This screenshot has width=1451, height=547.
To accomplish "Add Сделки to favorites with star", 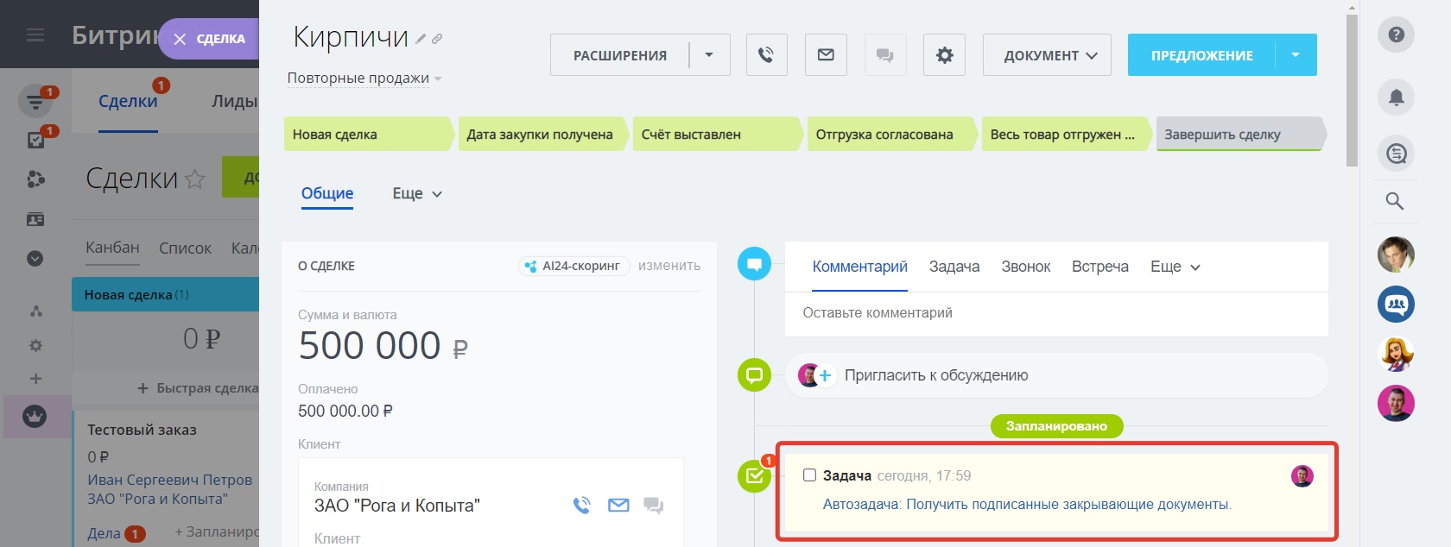I will [195, 179].
